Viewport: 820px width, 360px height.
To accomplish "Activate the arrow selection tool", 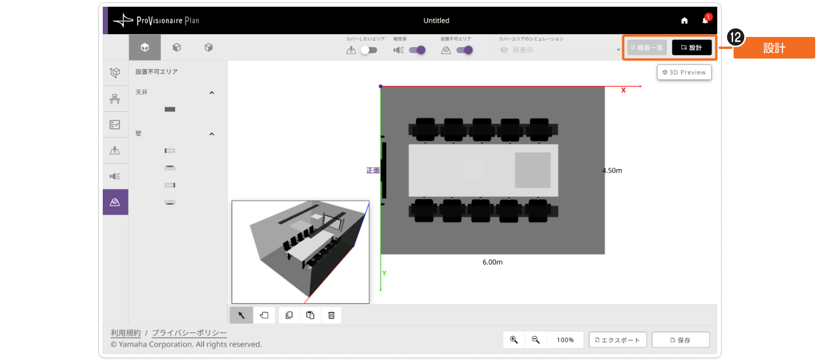I will coord(241,315).
